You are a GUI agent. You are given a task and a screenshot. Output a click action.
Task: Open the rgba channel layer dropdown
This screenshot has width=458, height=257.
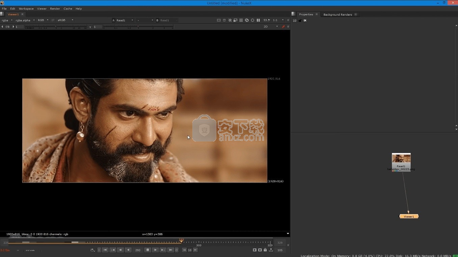tap(7, 20)
